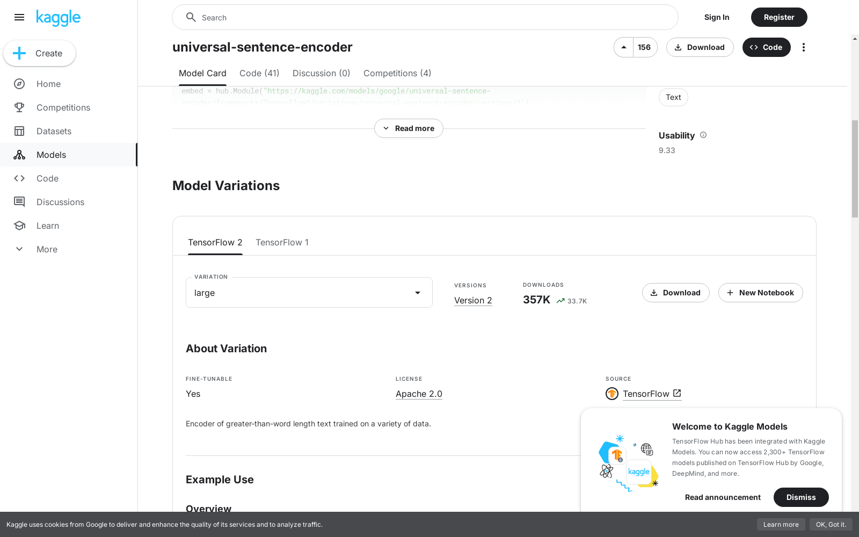Open the Version 2 link

pos(473,301)
